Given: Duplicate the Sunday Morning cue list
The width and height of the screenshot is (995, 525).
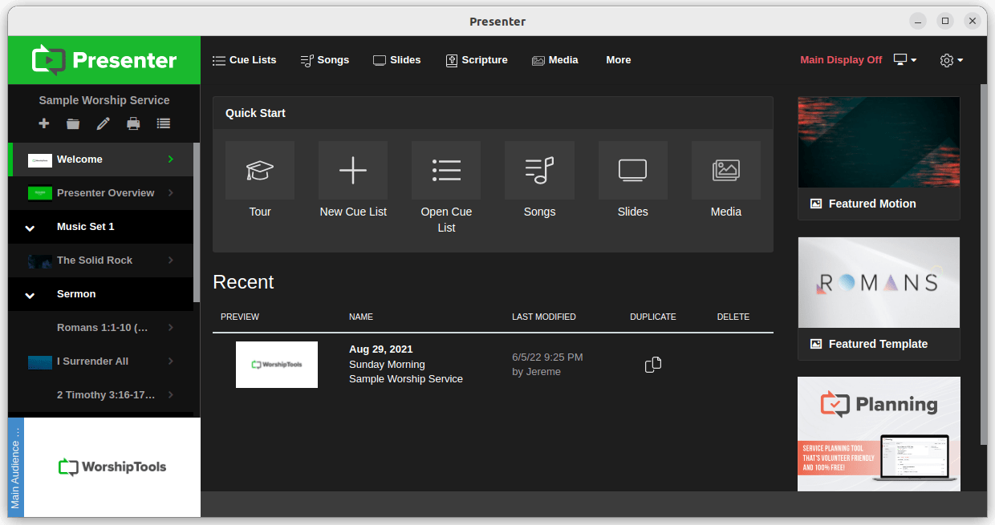Looking at the screenshot, I should (x=652, y=364).
